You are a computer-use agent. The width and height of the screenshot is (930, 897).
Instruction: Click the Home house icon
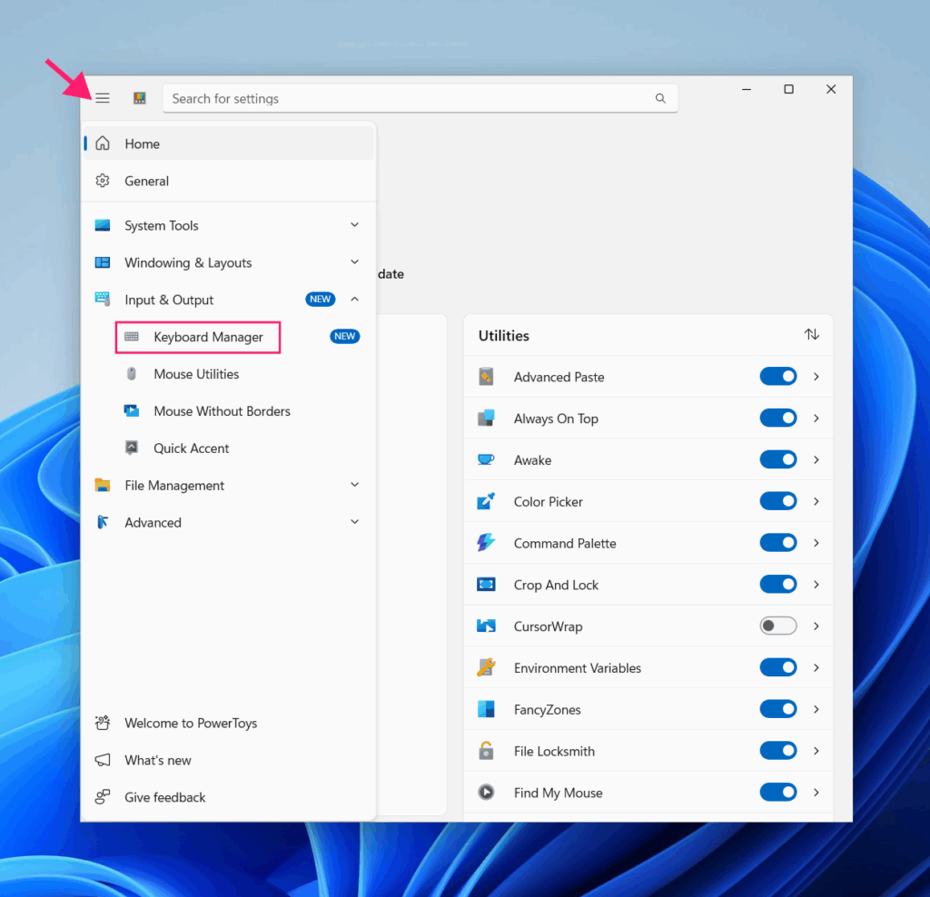point(103,143)
